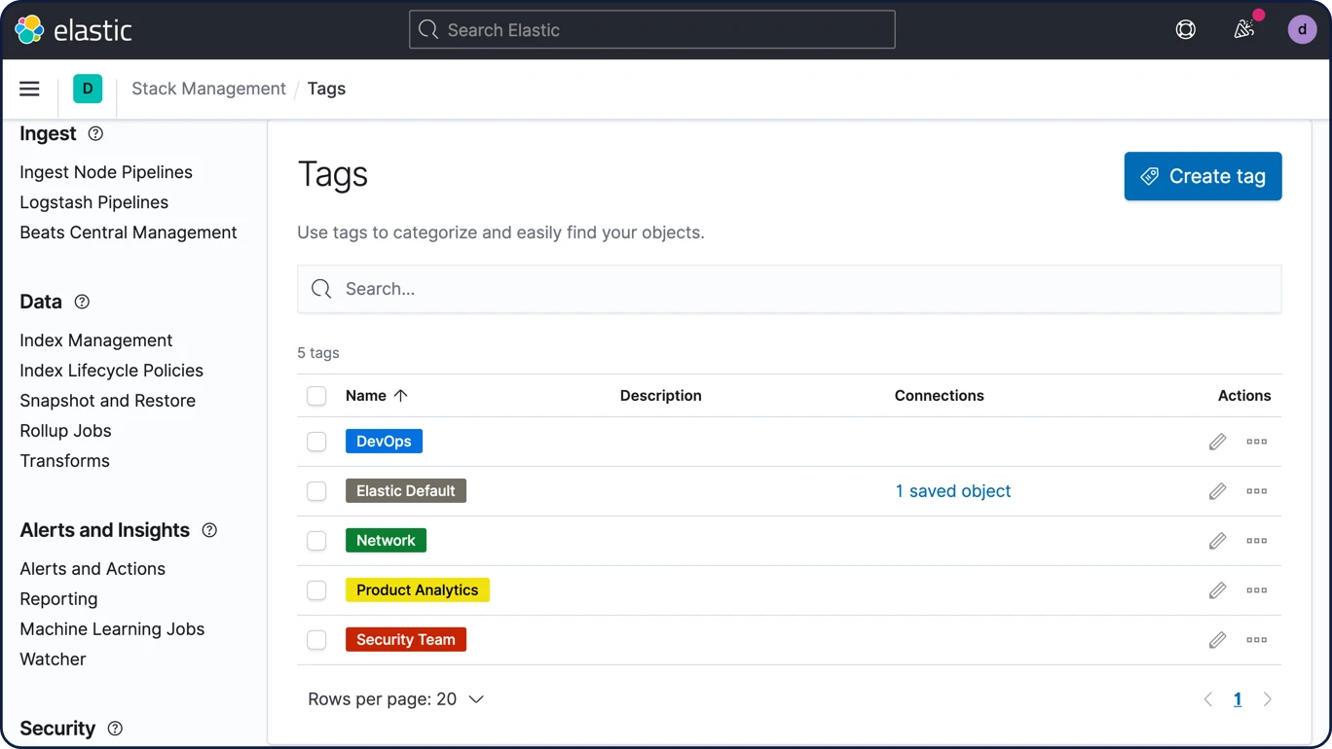Screen dimensions: 1332x749
Task: Open the newsfeed party popper icon
Action: 1243,30
